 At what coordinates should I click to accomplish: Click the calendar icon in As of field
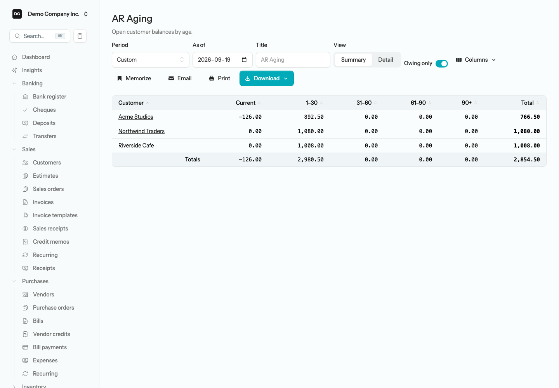click(244, 60)
